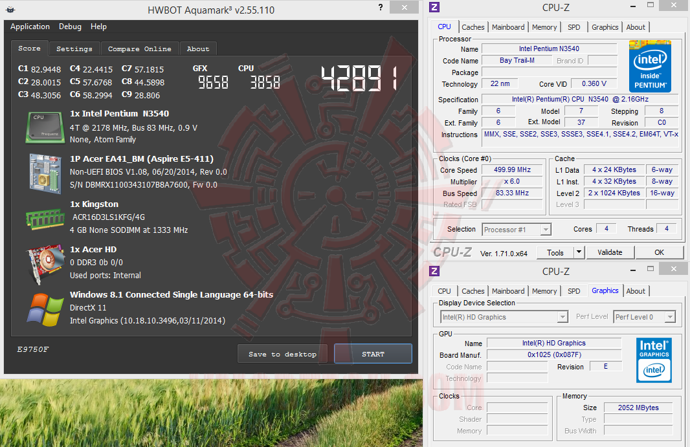Open the Debug menu in Aquamark

[70, 27]
